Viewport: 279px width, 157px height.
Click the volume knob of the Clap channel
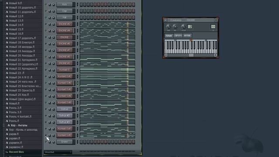[x=53, y=11]
